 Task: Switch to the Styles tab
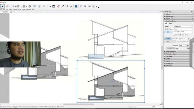170,24
